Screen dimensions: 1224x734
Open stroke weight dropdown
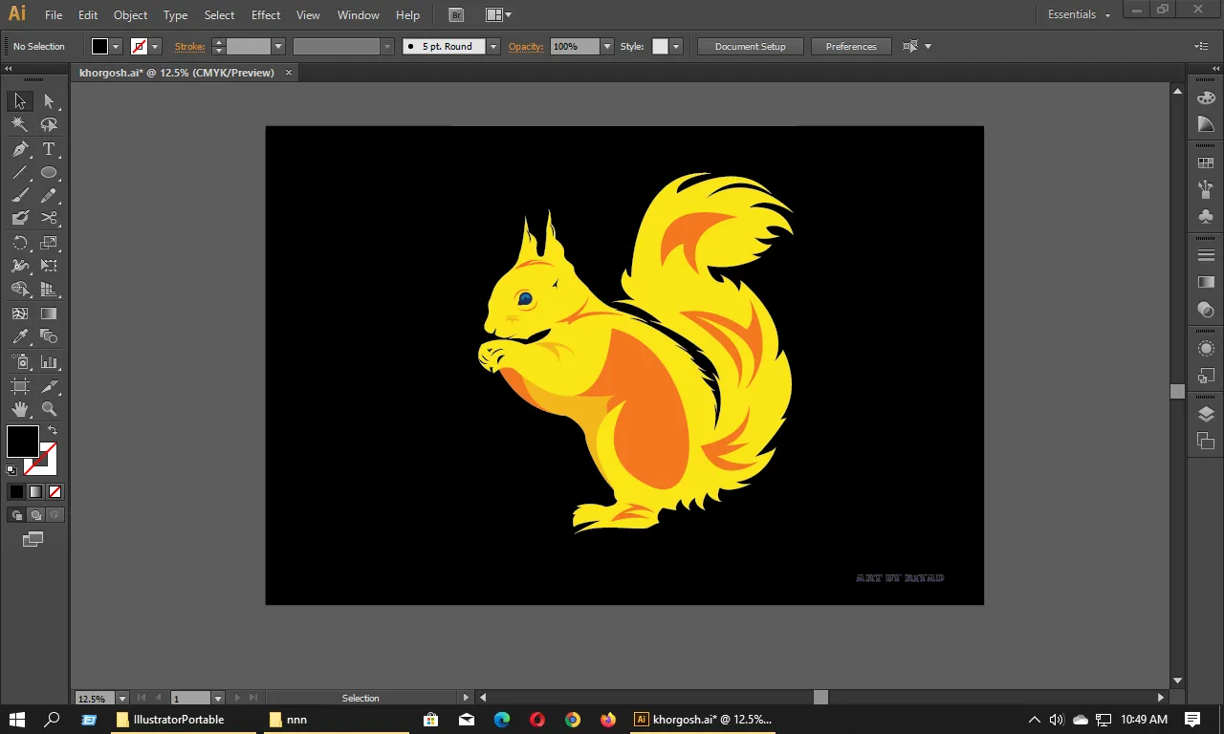[278, 46]
